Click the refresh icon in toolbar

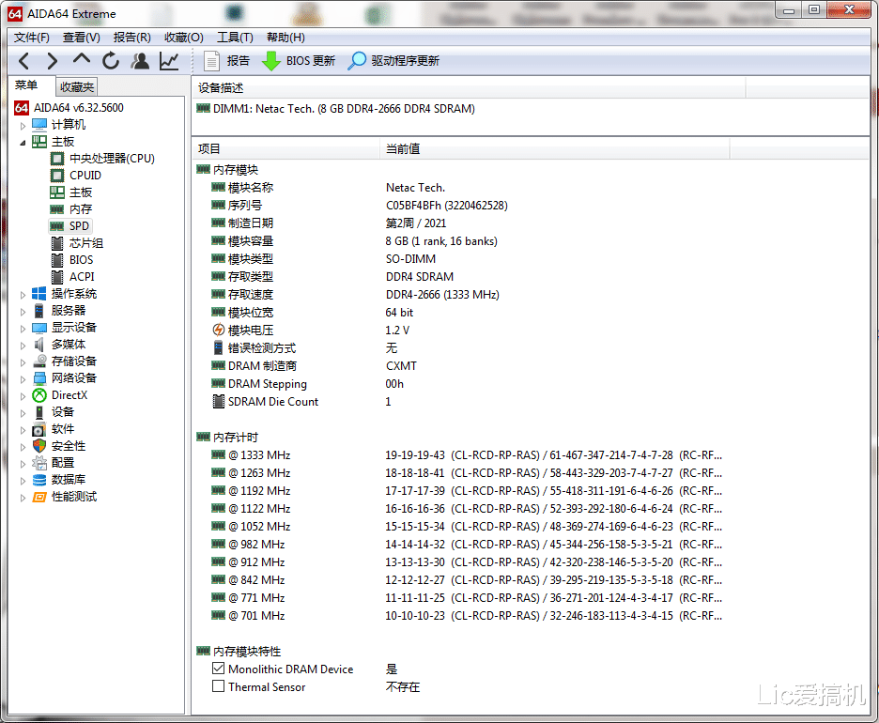click(111, 61)
